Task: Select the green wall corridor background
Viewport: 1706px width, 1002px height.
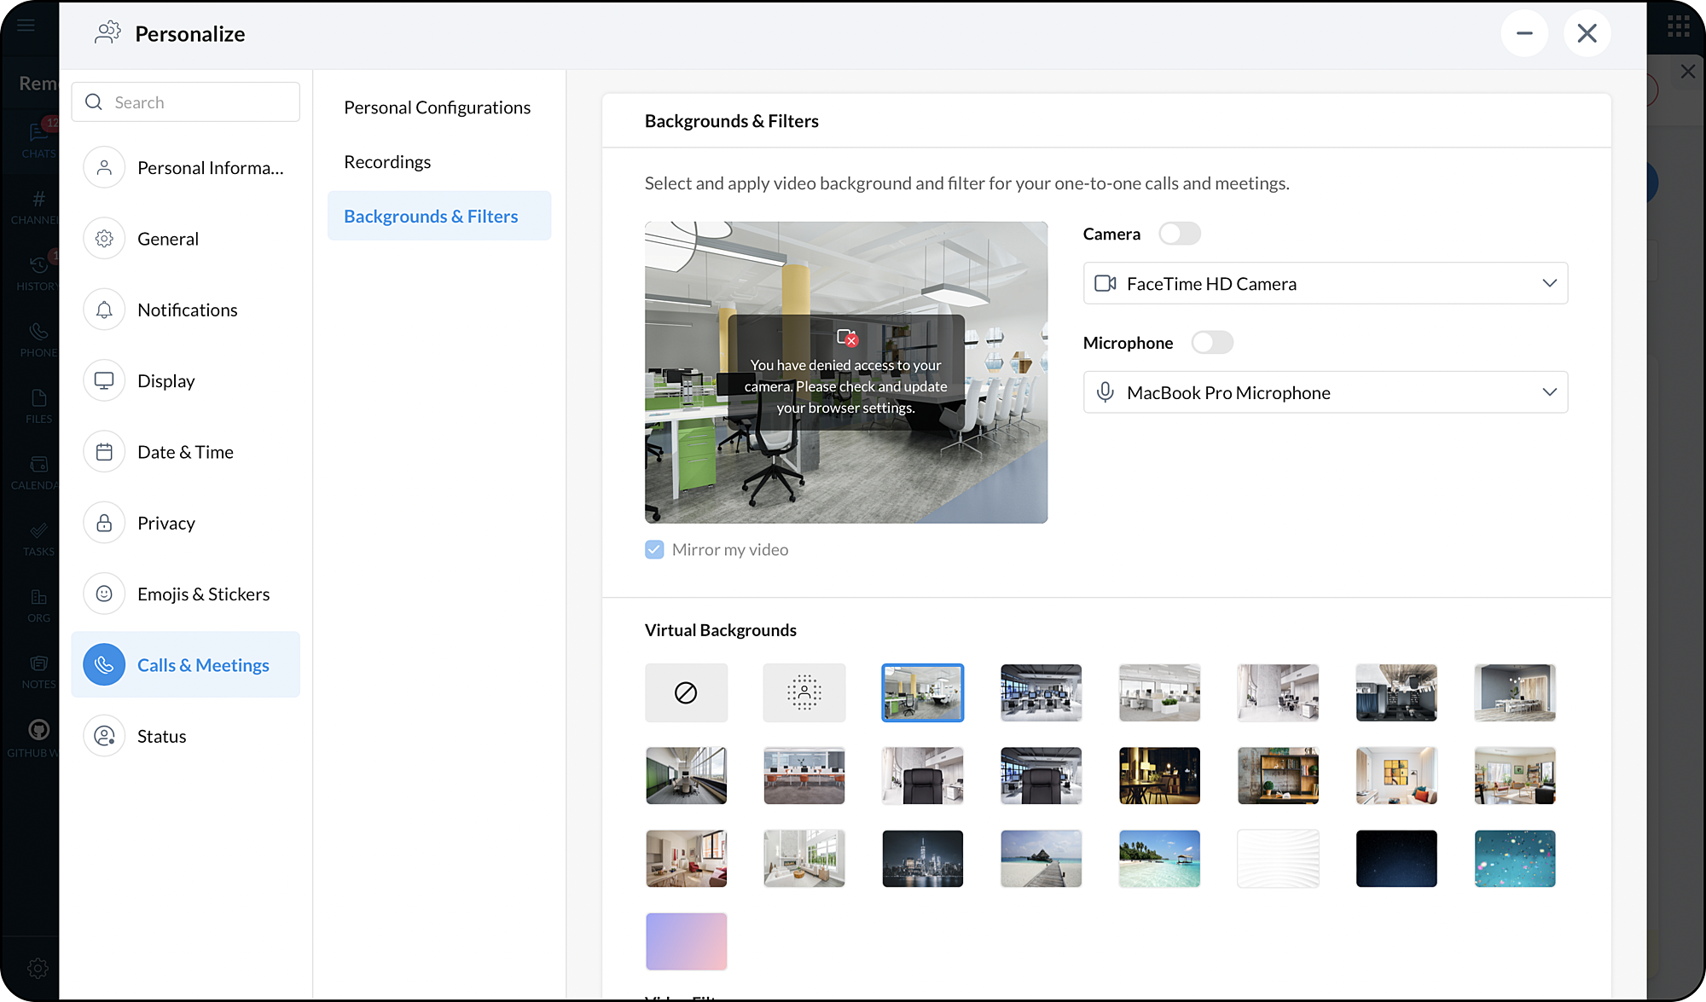Action: point(686,776)
